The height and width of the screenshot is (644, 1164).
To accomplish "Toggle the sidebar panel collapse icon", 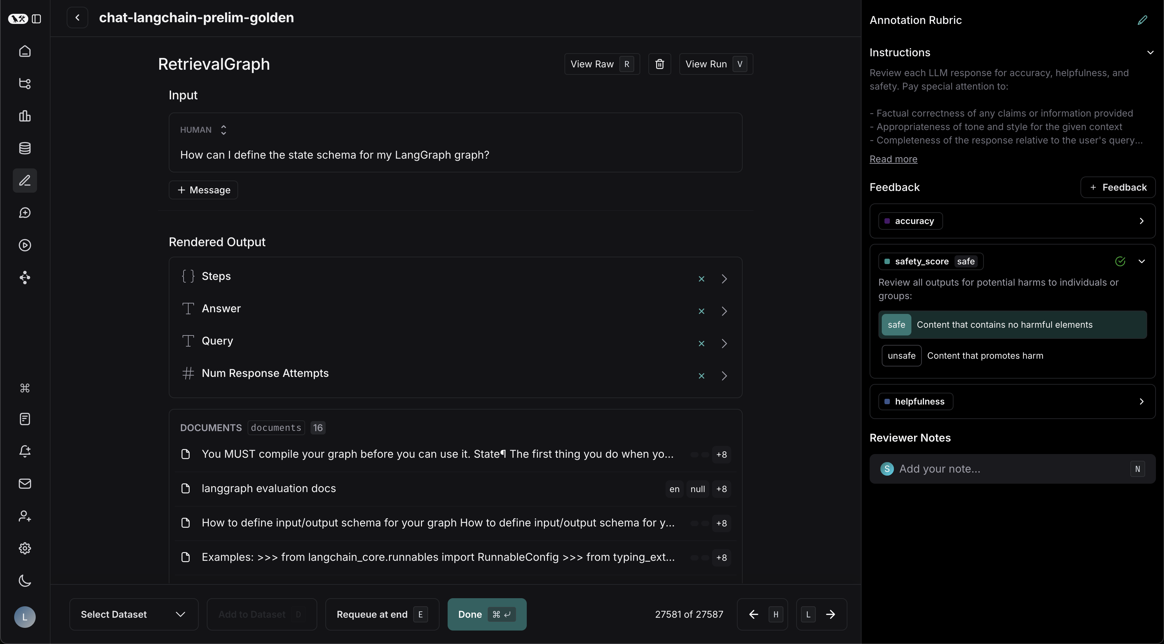I will [x=37, y=19].
